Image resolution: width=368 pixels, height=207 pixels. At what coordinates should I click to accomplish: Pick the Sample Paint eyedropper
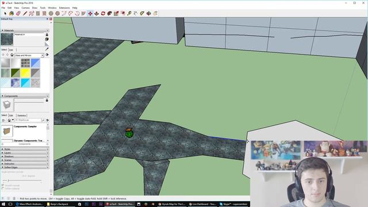pyautogui.click(x=47, y=49)
